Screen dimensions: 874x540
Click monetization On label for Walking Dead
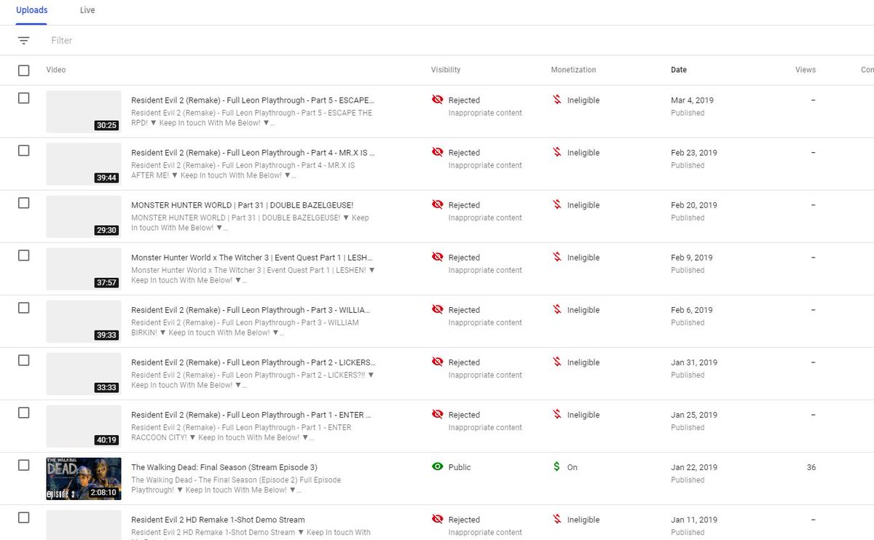[x=572, y=467]
